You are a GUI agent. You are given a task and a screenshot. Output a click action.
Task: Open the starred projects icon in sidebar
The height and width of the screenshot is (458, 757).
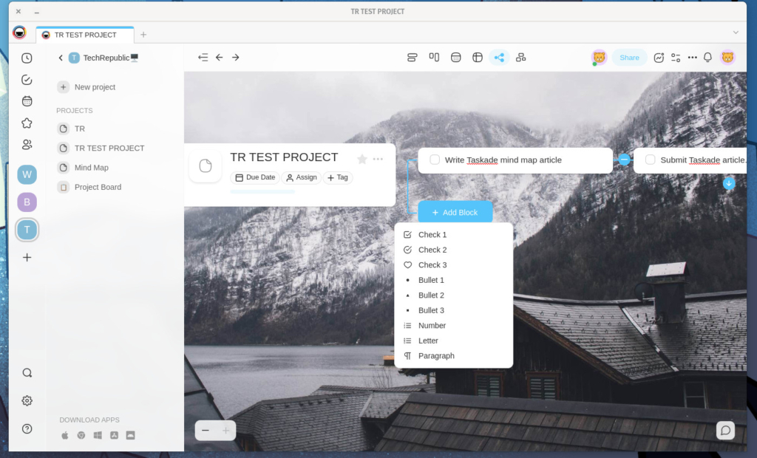coord(27,123)
